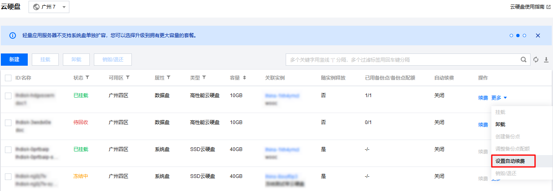Click the 新建 button
This screenshot has height=191, width=553.
click(14, 60)
